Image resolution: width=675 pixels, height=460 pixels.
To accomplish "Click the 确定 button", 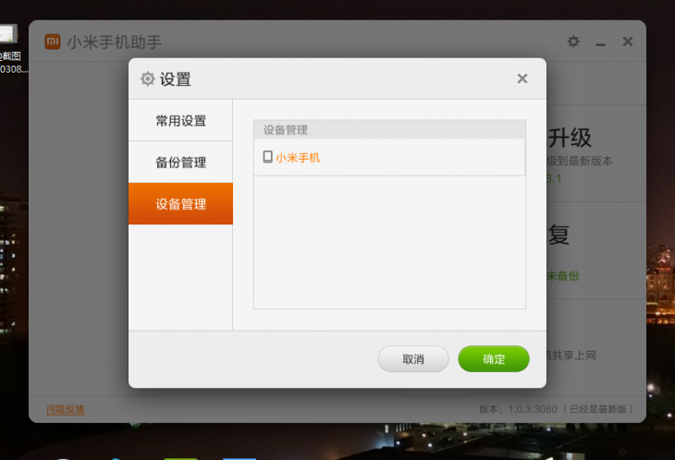I will [x=494, y=359].
